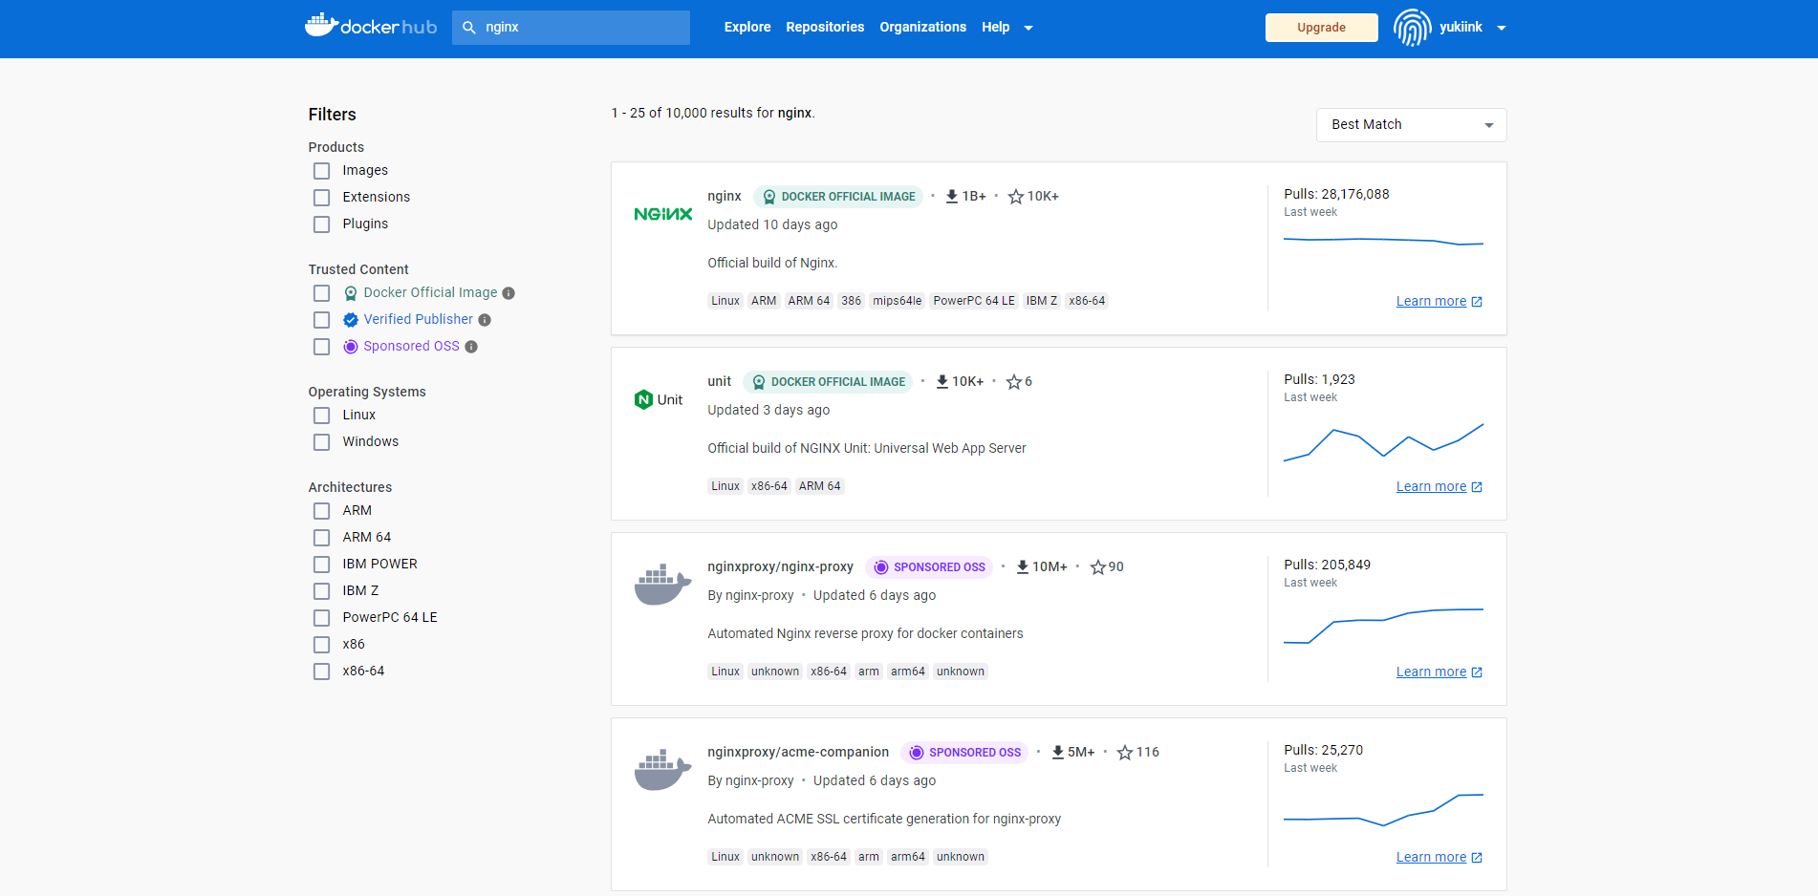The height and width of the screenshot is (896, 1818).
Task: Click the 'Pulls: 205,849' text
Action: pos(1327,565)
